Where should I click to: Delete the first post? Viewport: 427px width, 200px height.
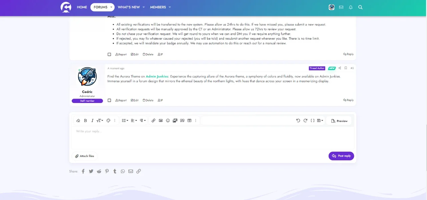[x=148, y=54]
